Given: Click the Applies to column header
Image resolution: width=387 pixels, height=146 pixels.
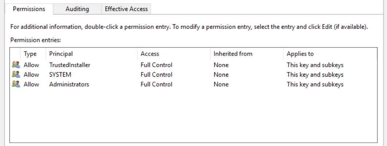Looking at the screenshot, I should 300,54.
